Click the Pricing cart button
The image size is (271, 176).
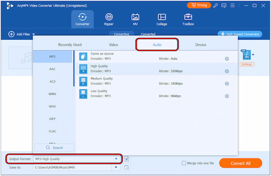[x=199, y=5]
